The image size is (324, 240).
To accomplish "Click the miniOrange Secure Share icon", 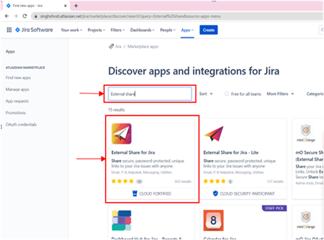I will pos(306,133).
